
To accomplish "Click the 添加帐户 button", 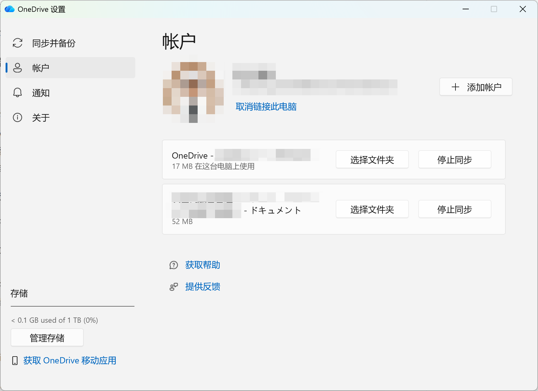I will [x=476, y=87].
